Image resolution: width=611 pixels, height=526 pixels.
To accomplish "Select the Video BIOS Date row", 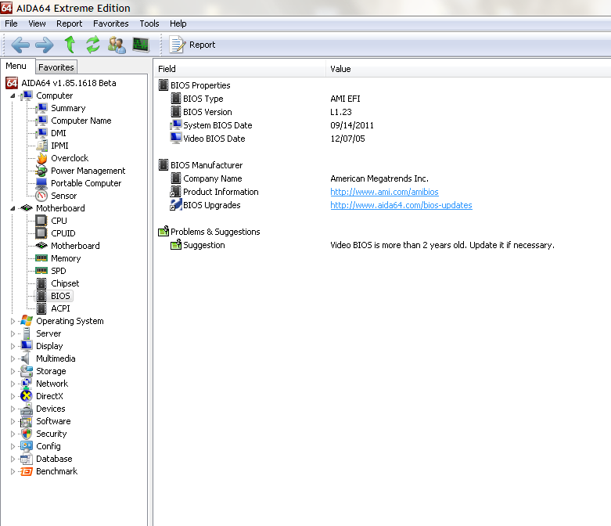I will 383,139.
